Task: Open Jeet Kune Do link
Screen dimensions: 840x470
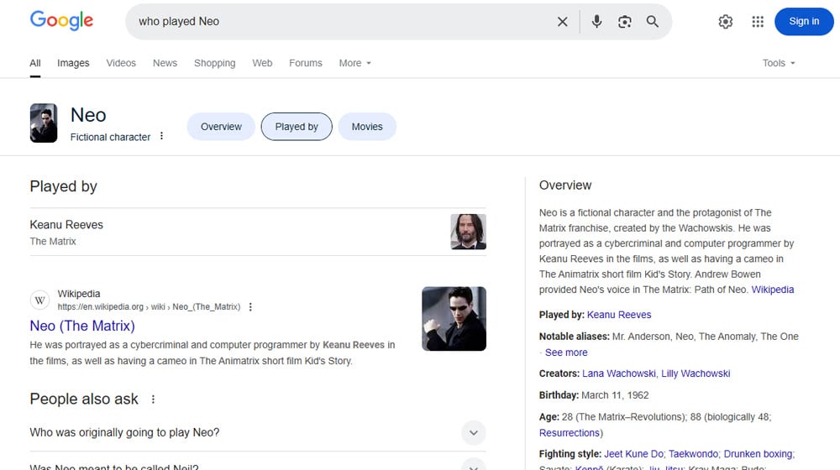Action: click(x=633, y=454)
